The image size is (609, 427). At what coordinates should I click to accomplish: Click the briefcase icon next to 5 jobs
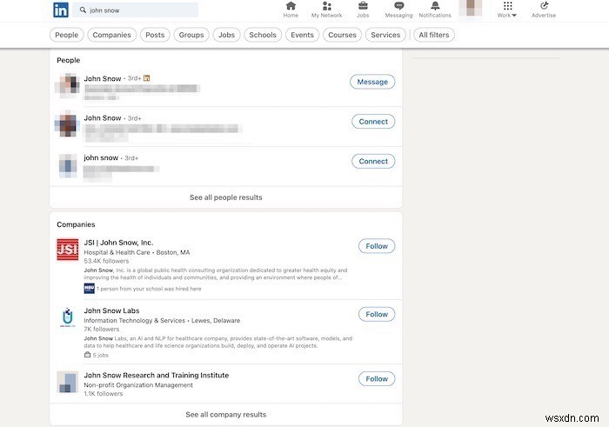(x=87, y=355)
